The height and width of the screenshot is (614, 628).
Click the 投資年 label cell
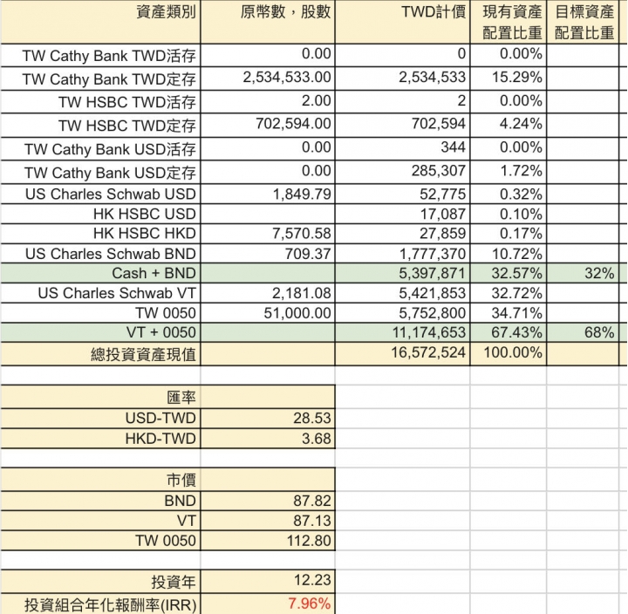click(x=100, y=581)
